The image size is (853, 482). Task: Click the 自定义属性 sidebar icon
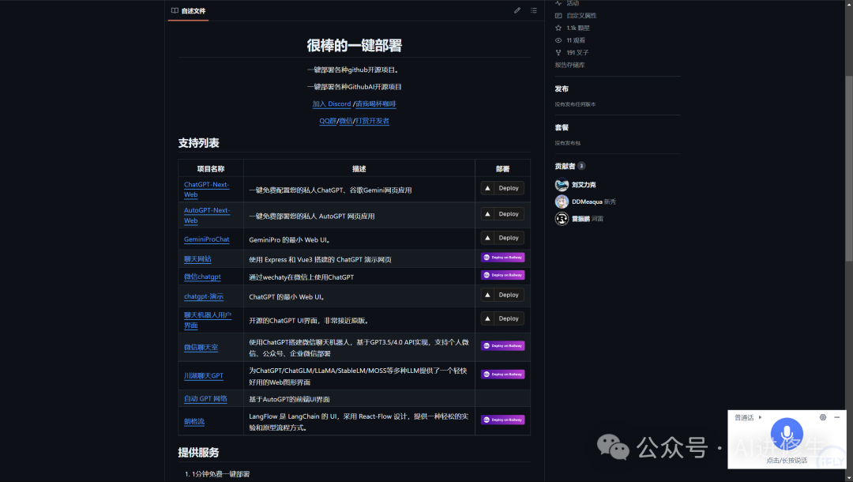558,16
